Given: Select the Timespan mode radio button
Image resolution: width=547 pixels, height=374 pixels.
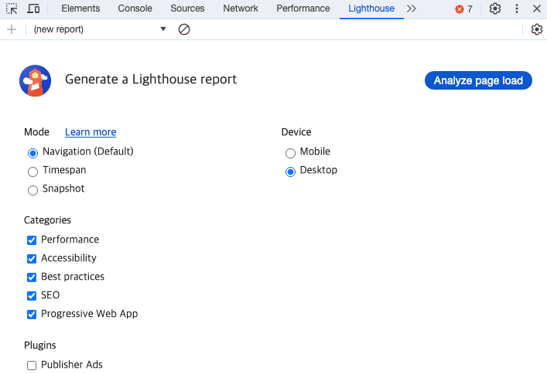Looking at the screenshot, I should point(32,171).
